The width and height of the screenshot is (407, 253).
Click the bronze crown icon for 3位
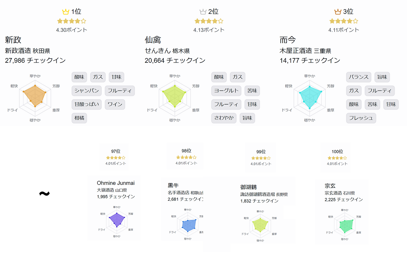click(x=338, y=12)
